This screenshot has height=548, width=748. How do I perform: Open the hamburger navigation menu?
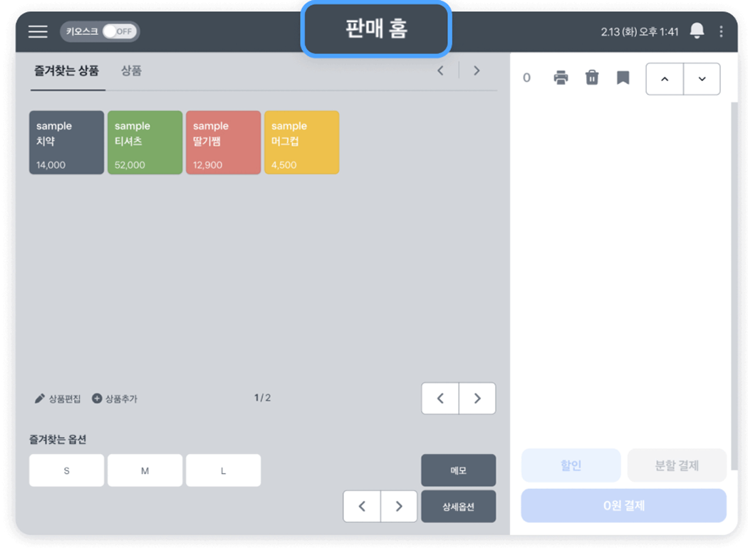pyautogui.click(x=37, y=31)
